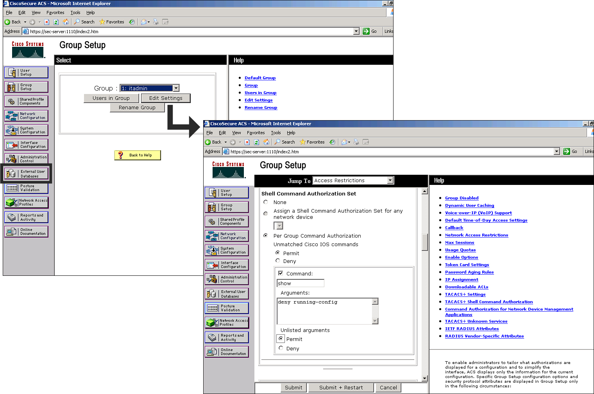Open Tools menu in back window
The height and width of the screenshot is (394, 594).
pyautogui.click(x=75, y=12)
